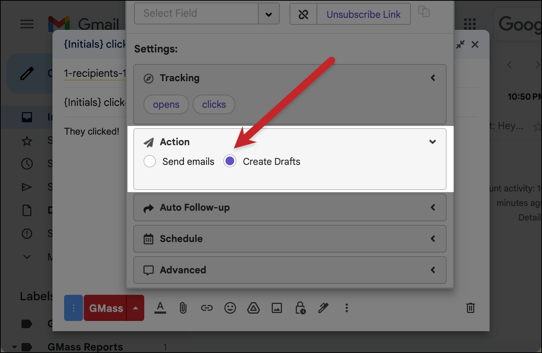This screenshot has height=353, width=542.
Task: Star the message in the inbox list
Action: [x=537, y=127]
